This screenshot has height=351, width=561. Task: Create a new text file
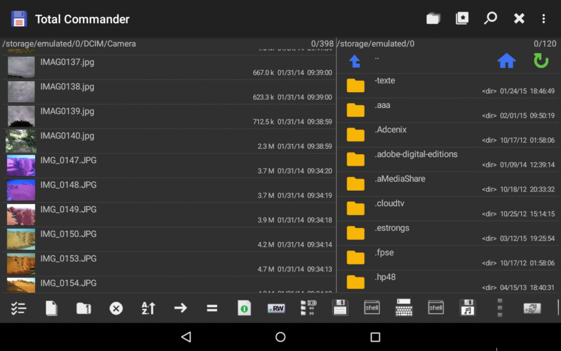pyautogui.click(x=50, y=308)
